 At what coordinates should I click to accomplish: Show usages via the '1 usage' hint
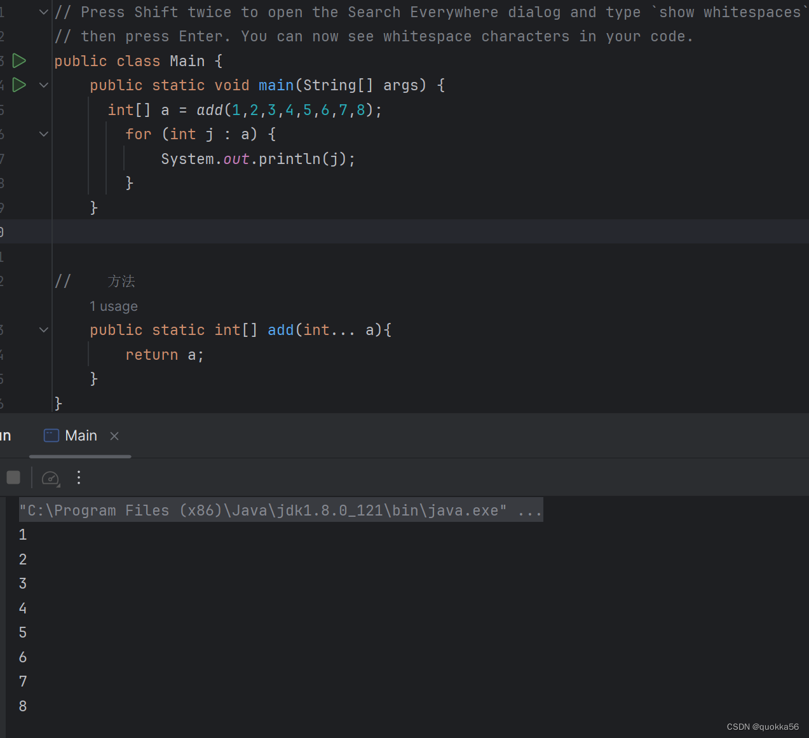(114, 306)
